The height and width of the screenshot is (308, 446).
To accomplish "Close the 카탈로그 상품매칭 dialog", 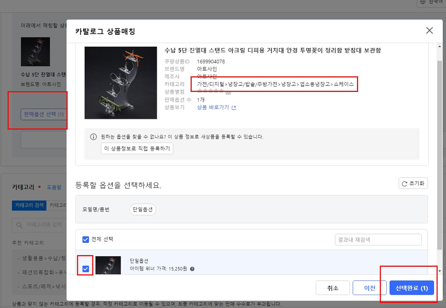I will click(x=429, y=30).
